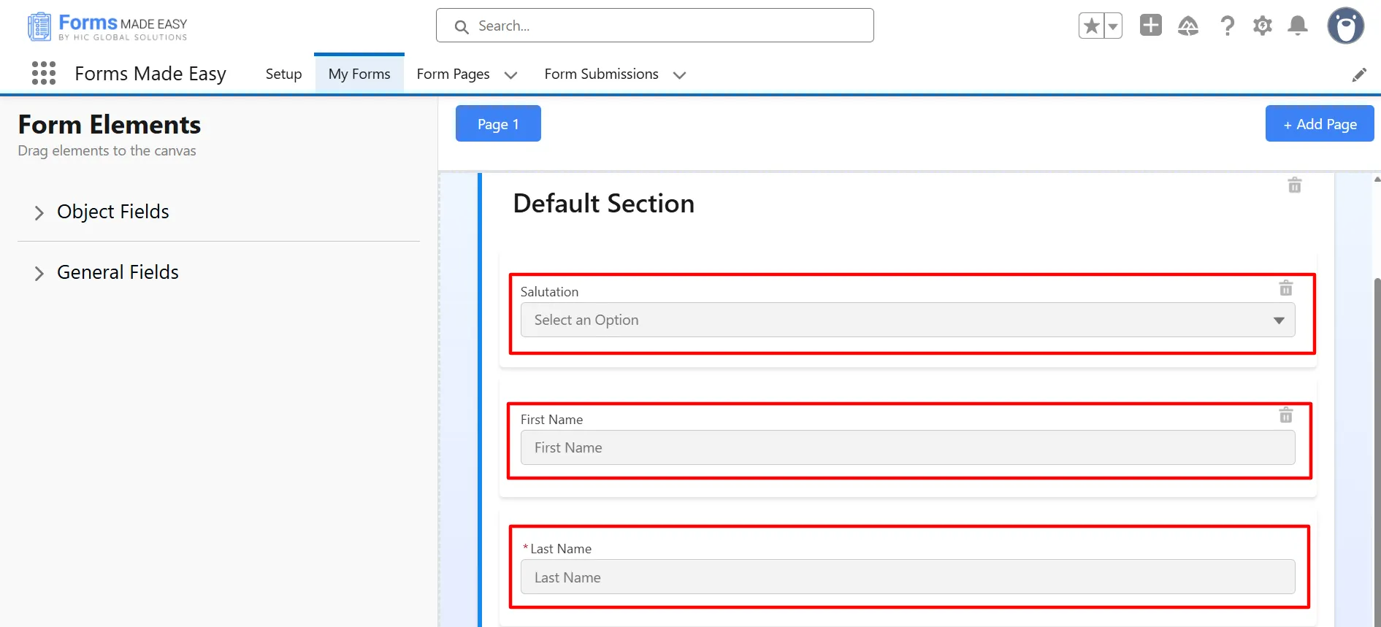Switch to the Setup tab
This screenshot has height=627, width=1381.
(283, 74)
